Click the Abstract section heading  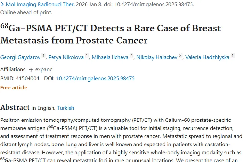(15, 107)
